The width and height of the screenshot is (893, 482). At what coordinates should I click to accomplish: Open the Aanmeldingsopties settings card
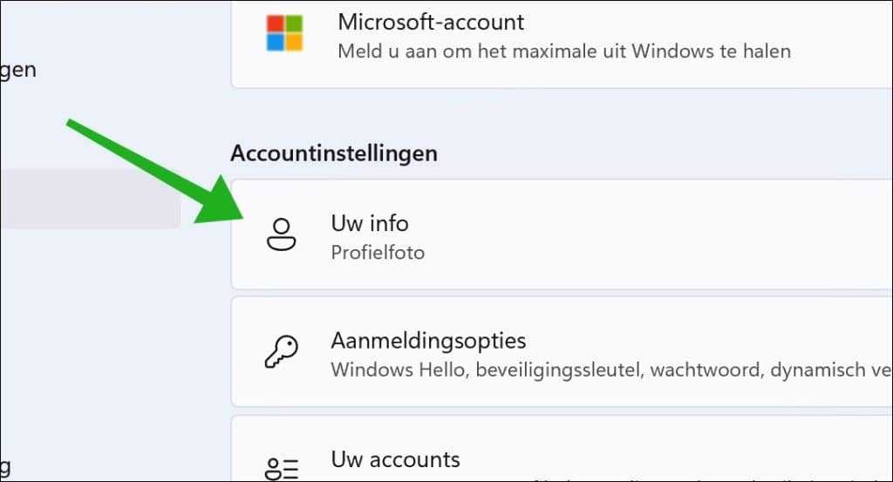(562, 351)
